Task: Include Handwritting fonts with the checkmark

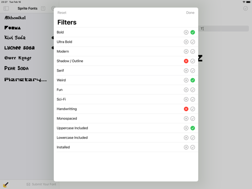Action: [x=193, y=109]
